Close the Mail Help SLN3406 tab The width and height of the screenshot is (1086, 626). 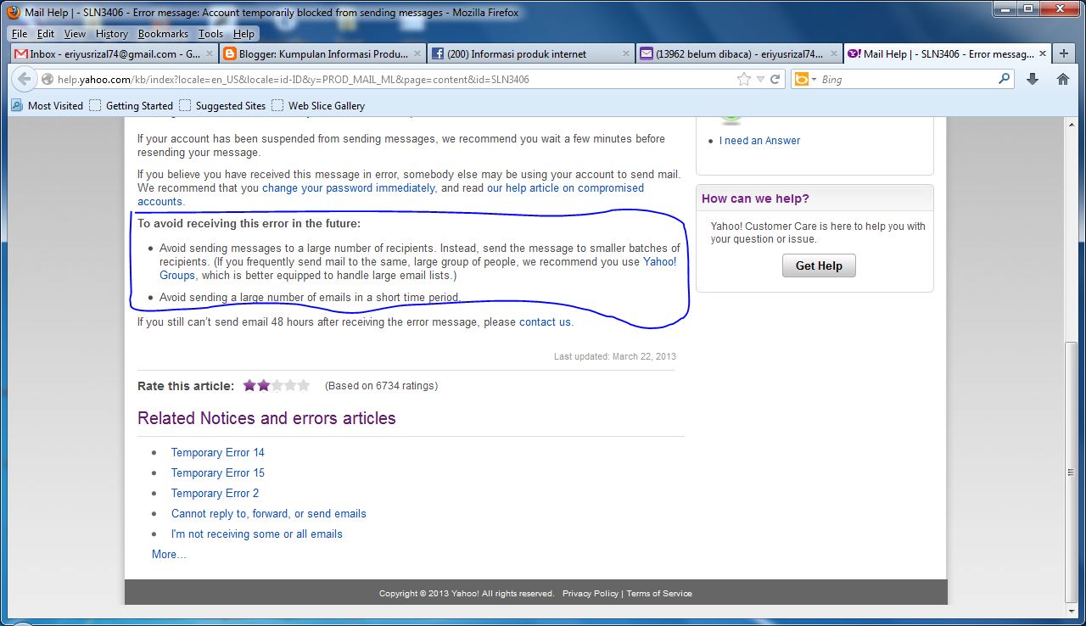(x=1043, y=53)
